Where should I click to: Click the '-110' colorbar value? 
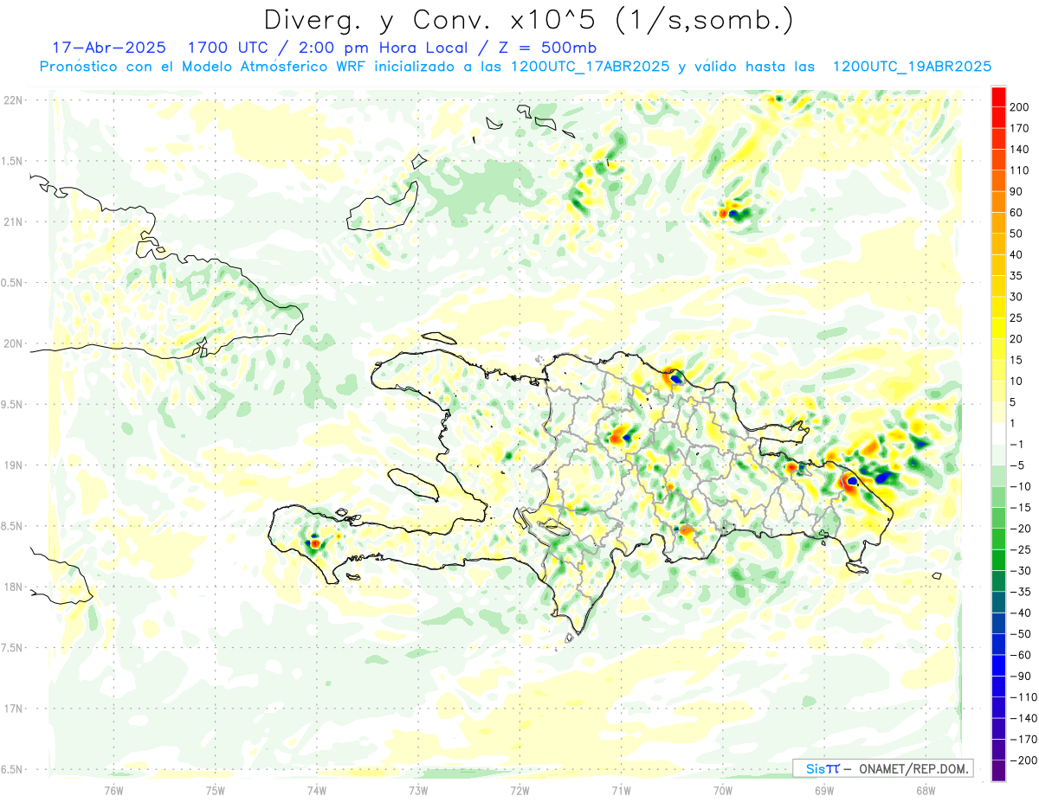[1023, 697]
